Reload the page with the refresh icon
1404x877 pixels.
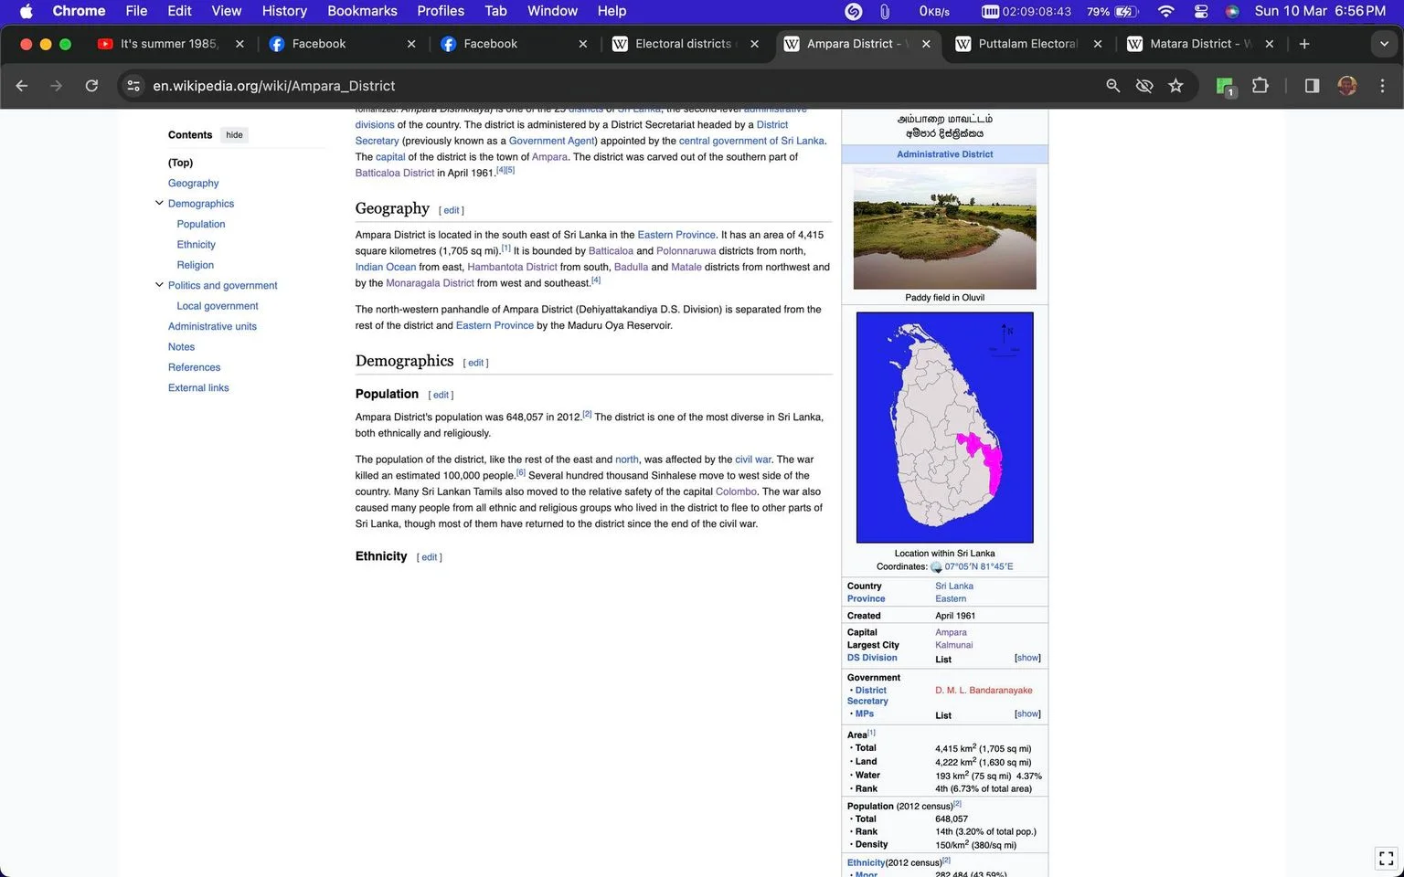(x=91, y=86)
